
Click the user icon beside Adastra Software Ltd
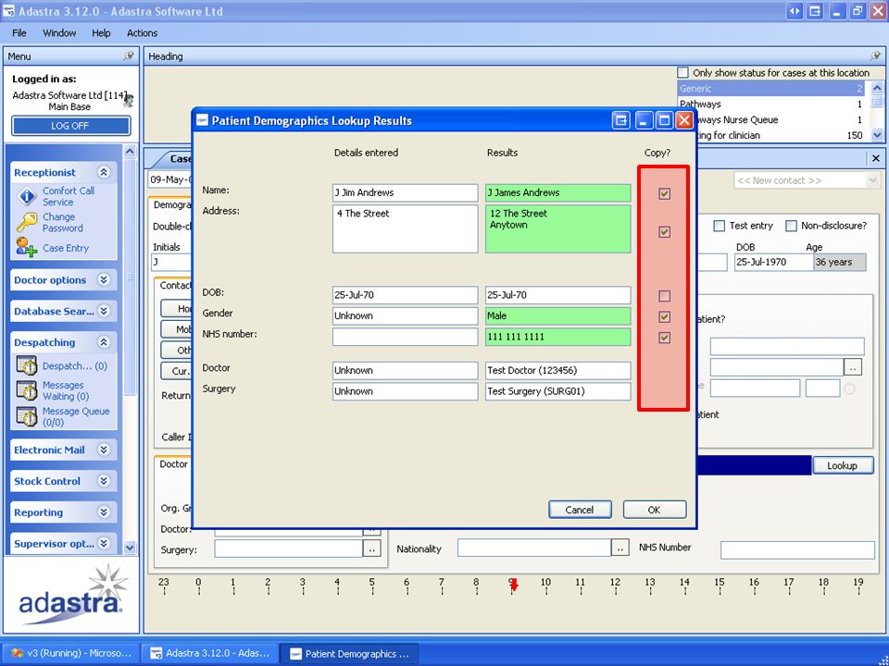pyautogui.click(x=130, y=100)
